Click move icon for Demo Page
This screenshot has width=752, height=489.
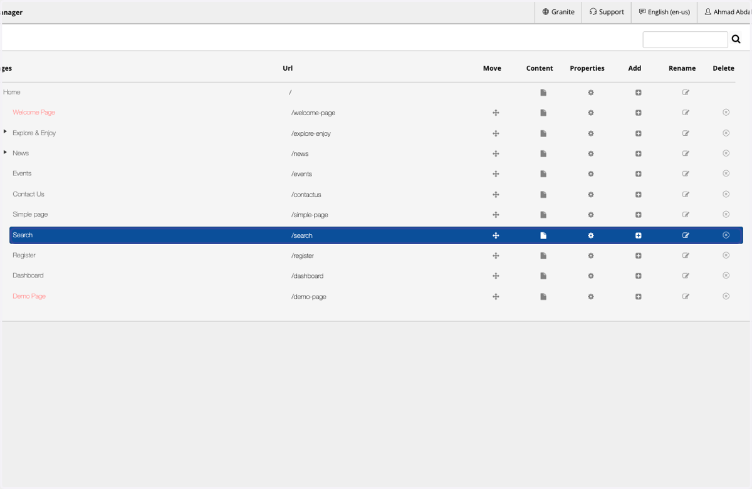(x=496, y=296)
